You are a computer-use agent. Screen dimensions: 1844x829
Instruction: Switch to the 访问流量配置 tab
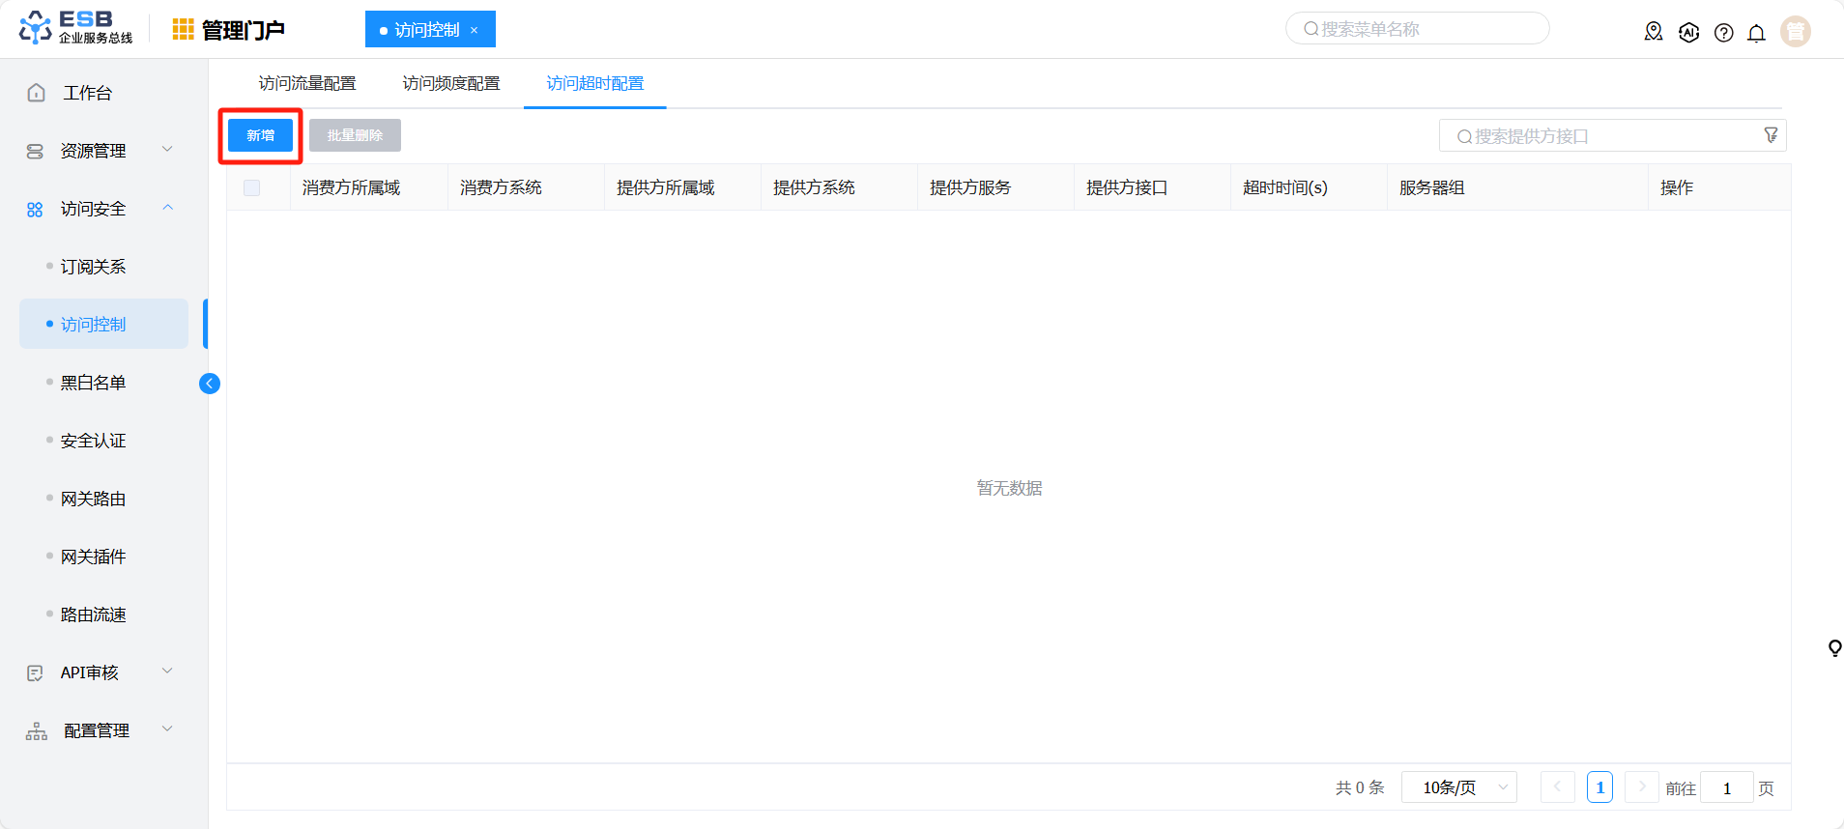tap(307, 84)
